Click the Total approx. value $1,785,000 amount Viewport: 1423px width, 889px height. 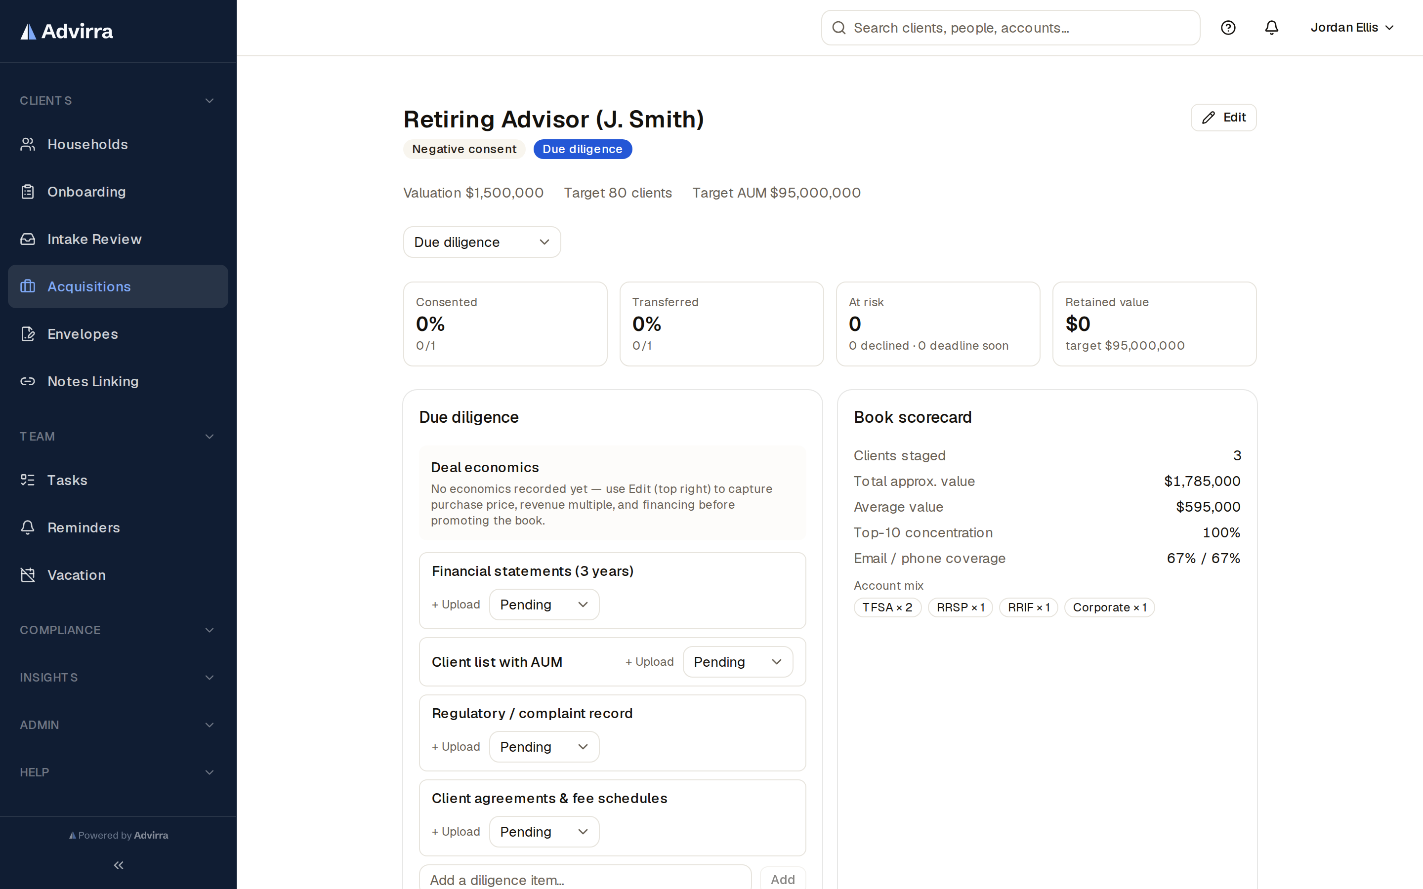click(1202, 481)
